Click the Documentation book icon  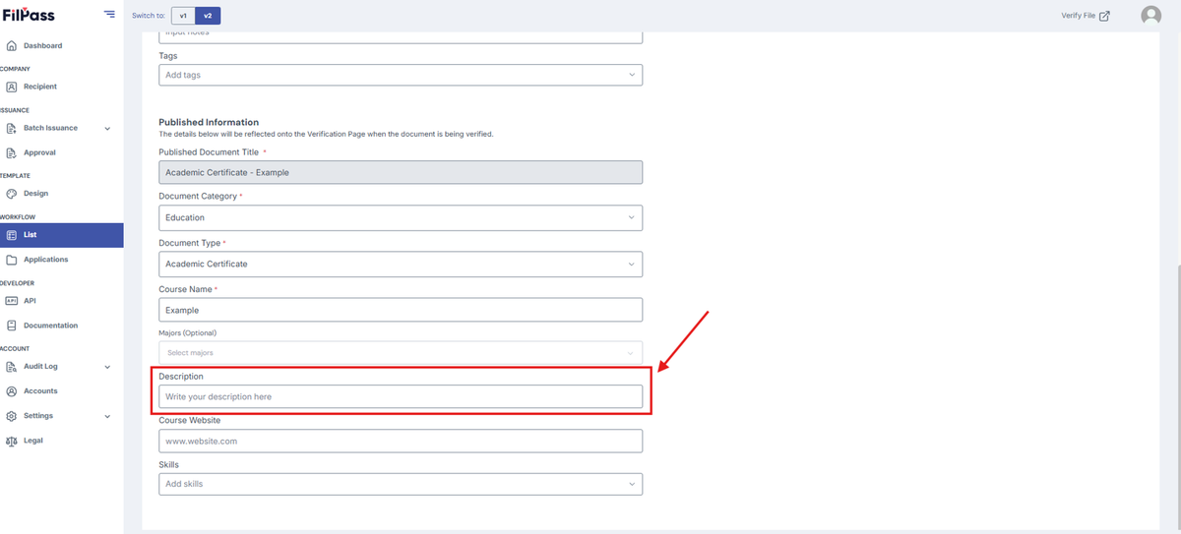(x=11, y=326)
